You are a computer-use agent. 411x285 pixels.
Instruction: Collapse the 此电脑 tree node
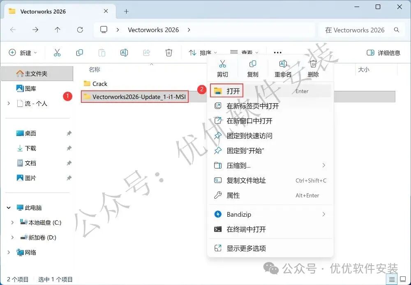9,208
